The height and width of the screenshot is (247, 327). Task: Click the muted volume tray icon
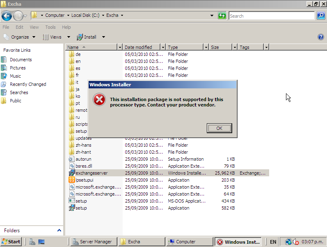click(x=296, y=242)
